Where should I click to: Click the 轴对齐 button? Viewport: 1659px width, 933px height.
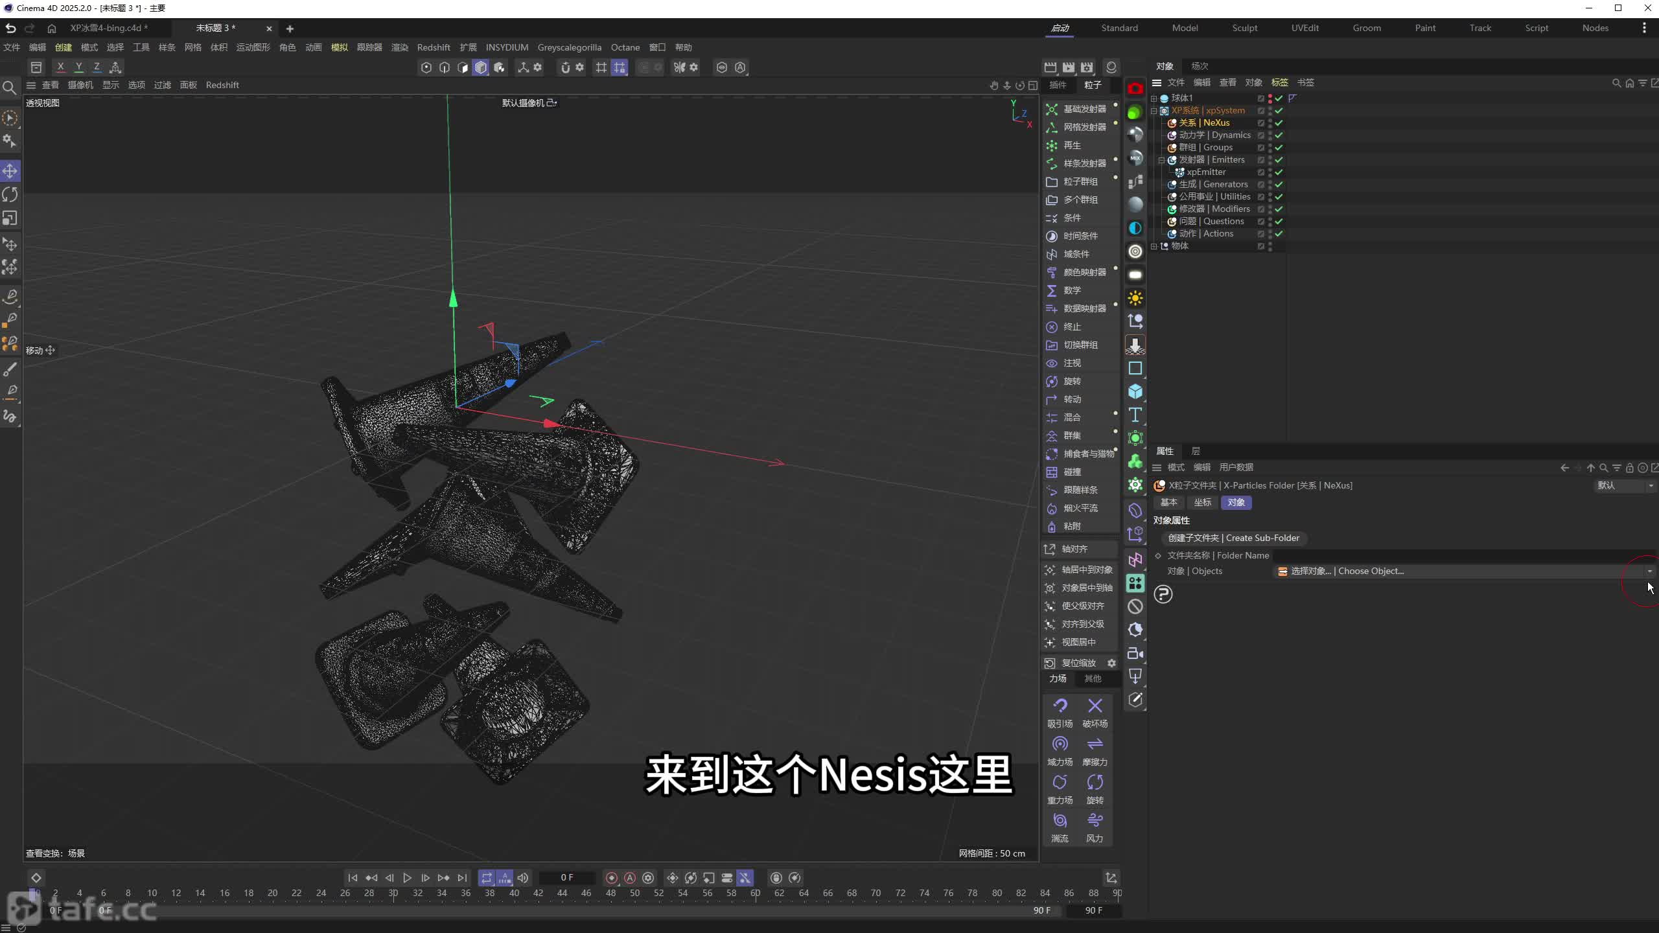tap(1080, 549)
